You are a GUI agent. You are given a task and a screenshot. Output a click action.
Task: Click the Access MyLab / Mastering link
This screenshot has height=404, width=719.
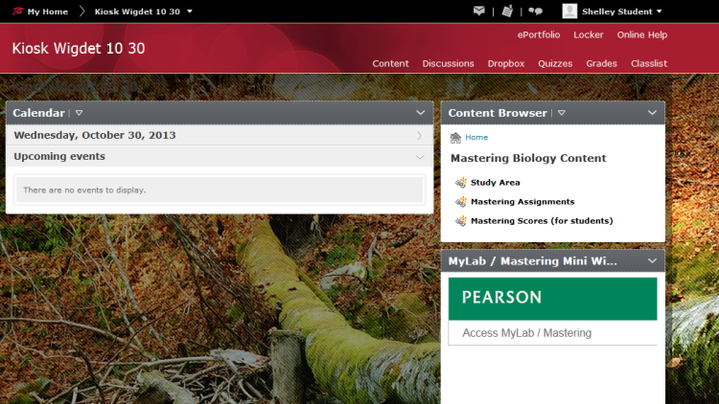pyautogui.click(x=526, y=333)
